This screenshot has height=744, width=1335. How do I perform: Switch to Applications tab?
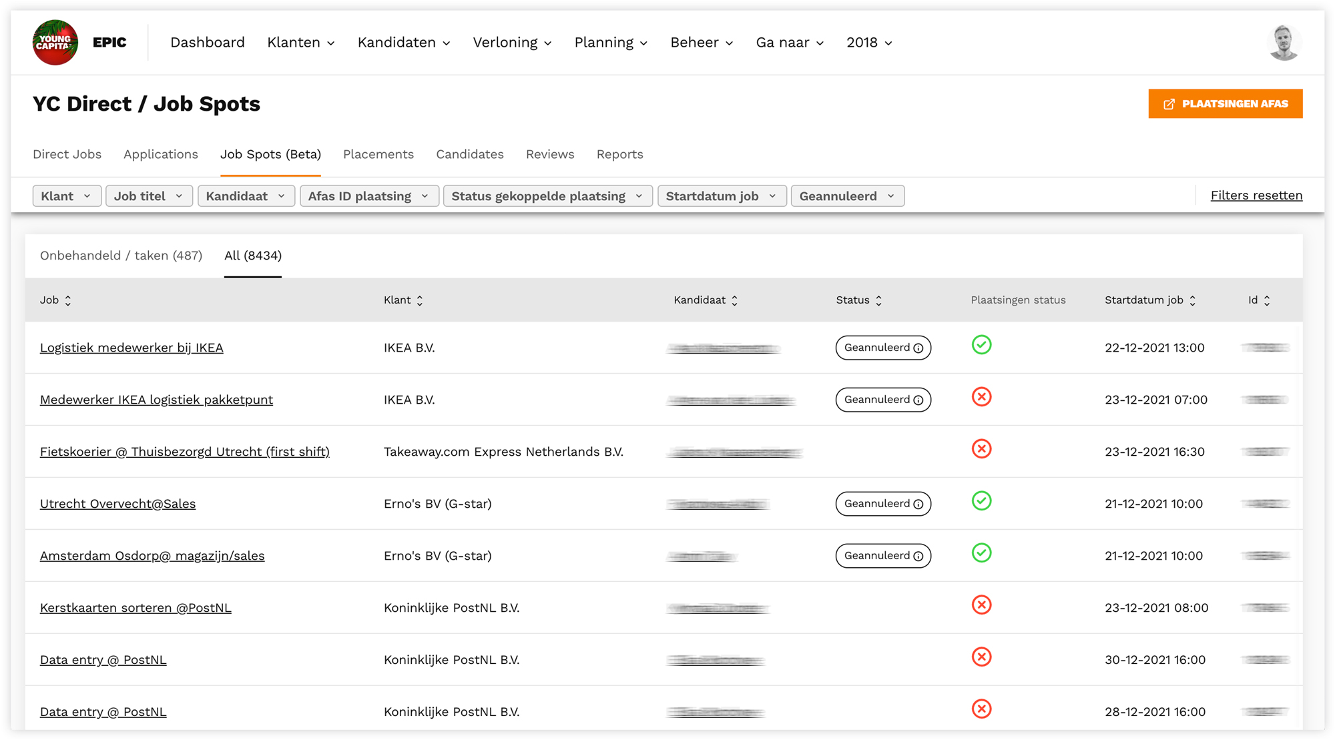point(161,155)
